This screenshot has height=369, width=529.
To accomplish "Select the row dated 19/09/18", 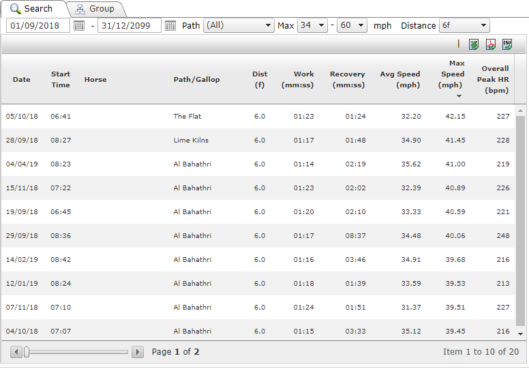I will click(x=258, y=212).
